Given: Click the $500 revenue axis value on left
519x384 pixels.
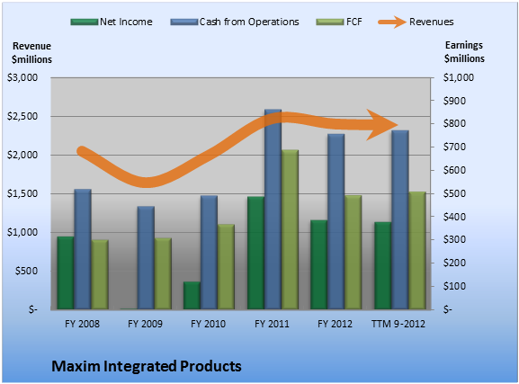Looking at the screenshot, I should 26,271.
